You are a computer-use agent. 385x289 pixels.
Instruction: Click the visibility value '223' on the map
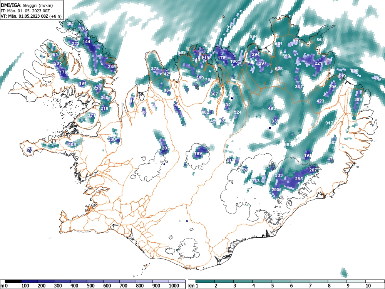pos(75,44)
